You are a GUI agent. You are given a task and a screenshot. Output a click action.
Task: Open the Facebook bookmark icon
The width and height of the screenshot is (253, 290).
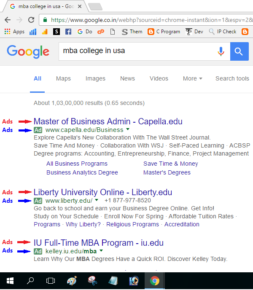[68, 32]
